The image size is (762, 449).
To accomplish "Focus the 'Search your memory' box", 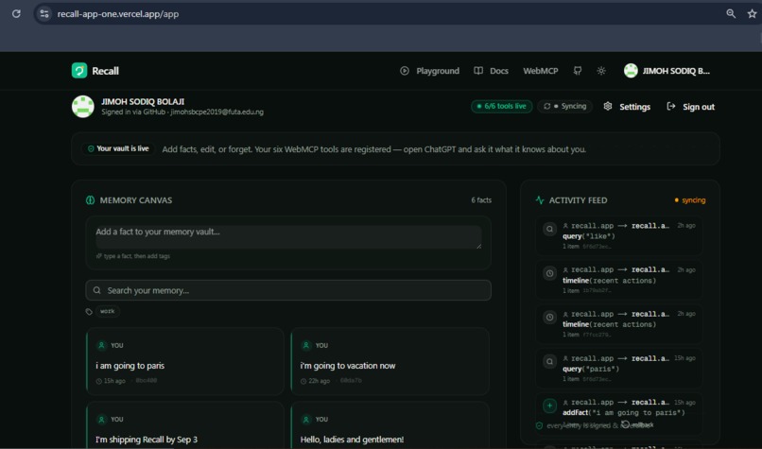I will (x=288, y=290).
